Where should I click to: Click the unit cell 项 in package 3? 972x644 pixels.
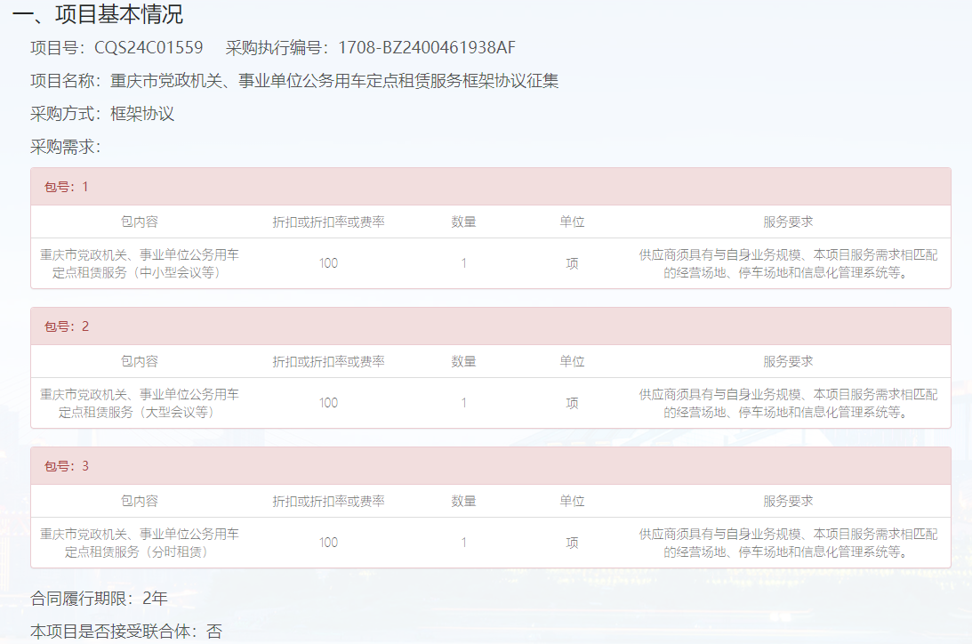click(x=572, y=543)
